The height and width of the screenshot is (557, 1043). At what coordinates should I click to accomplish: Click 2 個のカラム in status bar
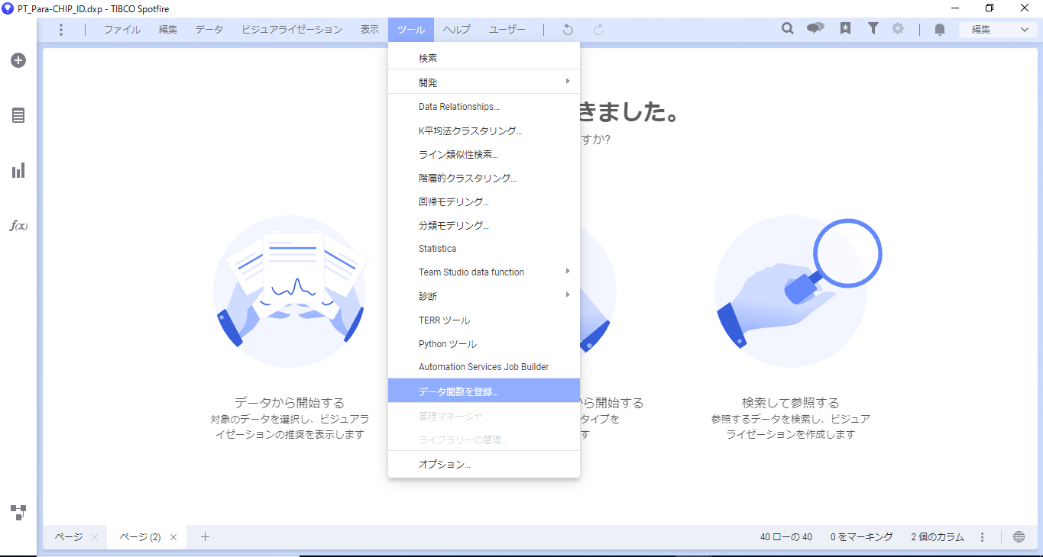(938, 537)
